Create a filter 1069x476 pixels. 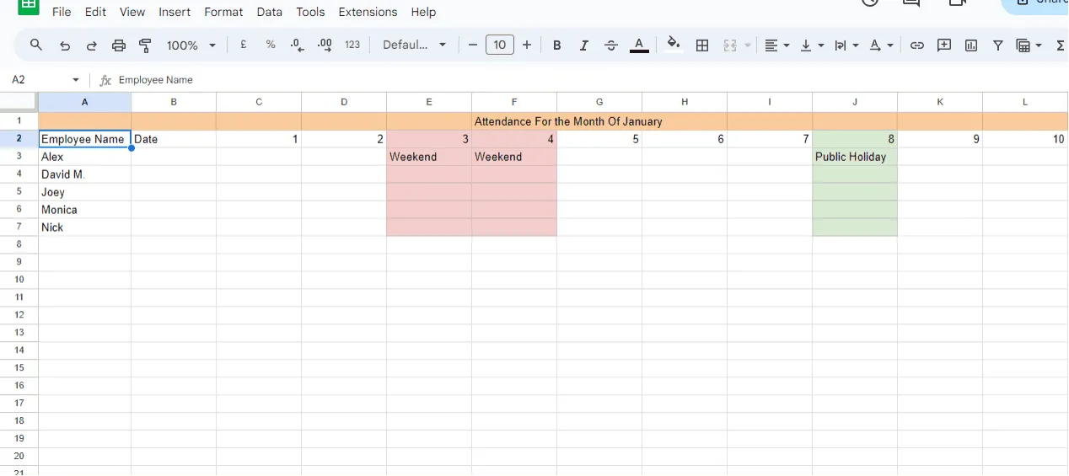(x=998, y=45)
